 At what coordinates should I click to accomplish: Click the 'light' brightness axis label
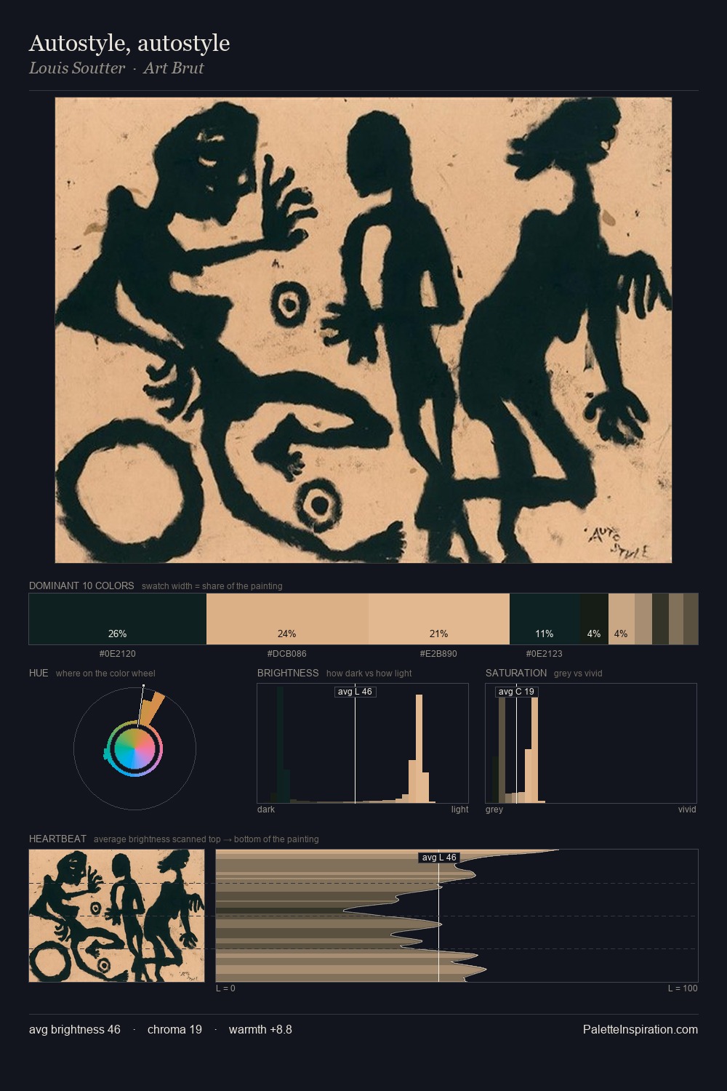(460, 810)
